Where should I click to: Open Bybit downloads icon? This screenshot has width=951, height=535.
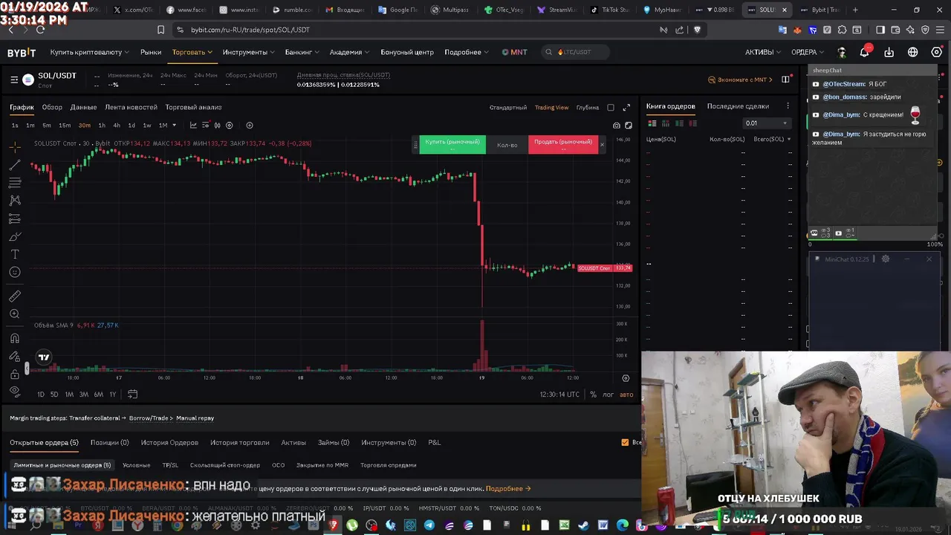(889, 52)
